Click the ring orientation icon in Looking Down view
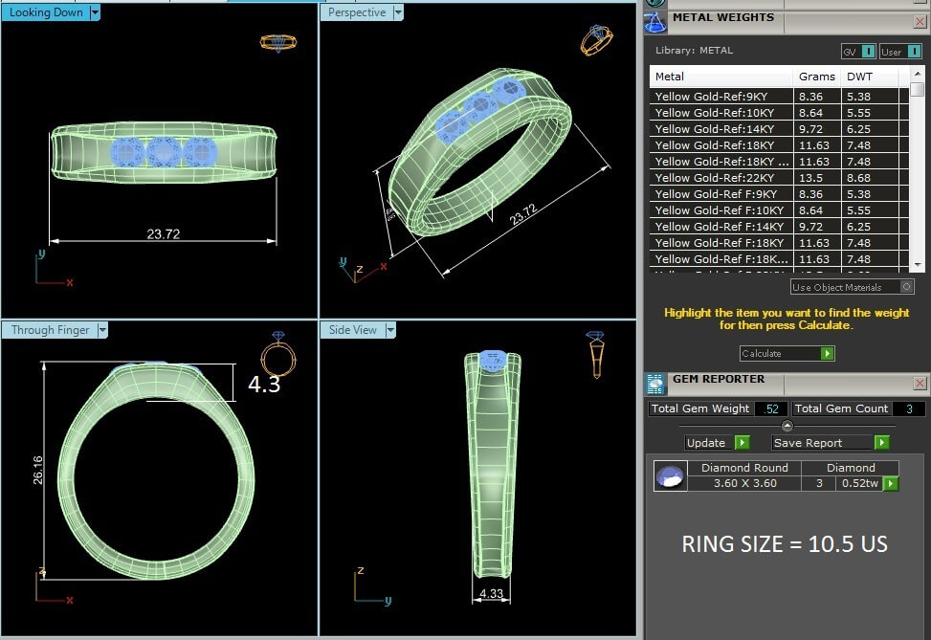 (278, 43)
